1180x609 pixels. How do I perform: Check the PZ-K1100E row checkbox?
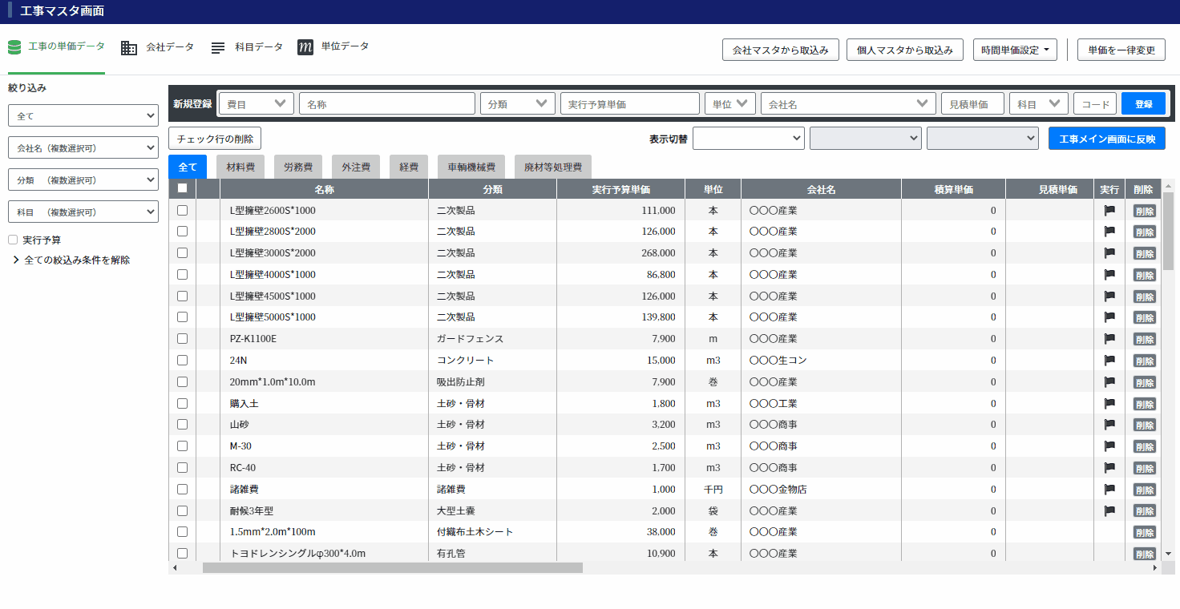point(182,339)
